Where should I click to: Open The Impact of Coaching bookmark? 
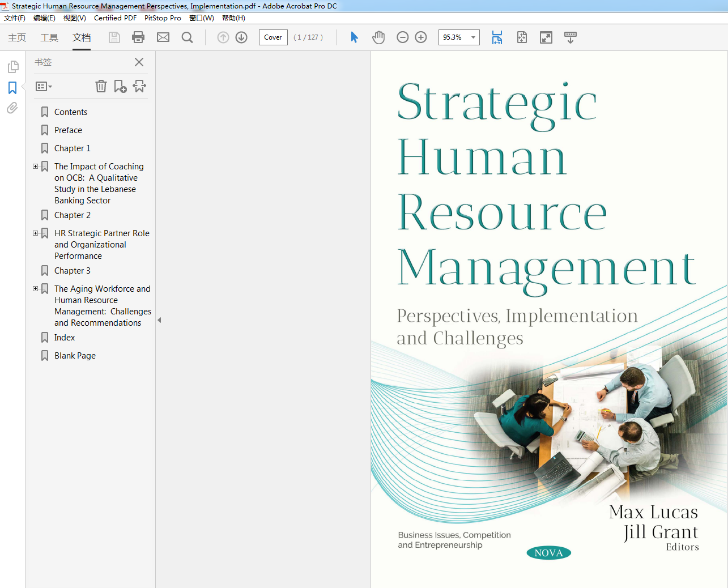99,184
